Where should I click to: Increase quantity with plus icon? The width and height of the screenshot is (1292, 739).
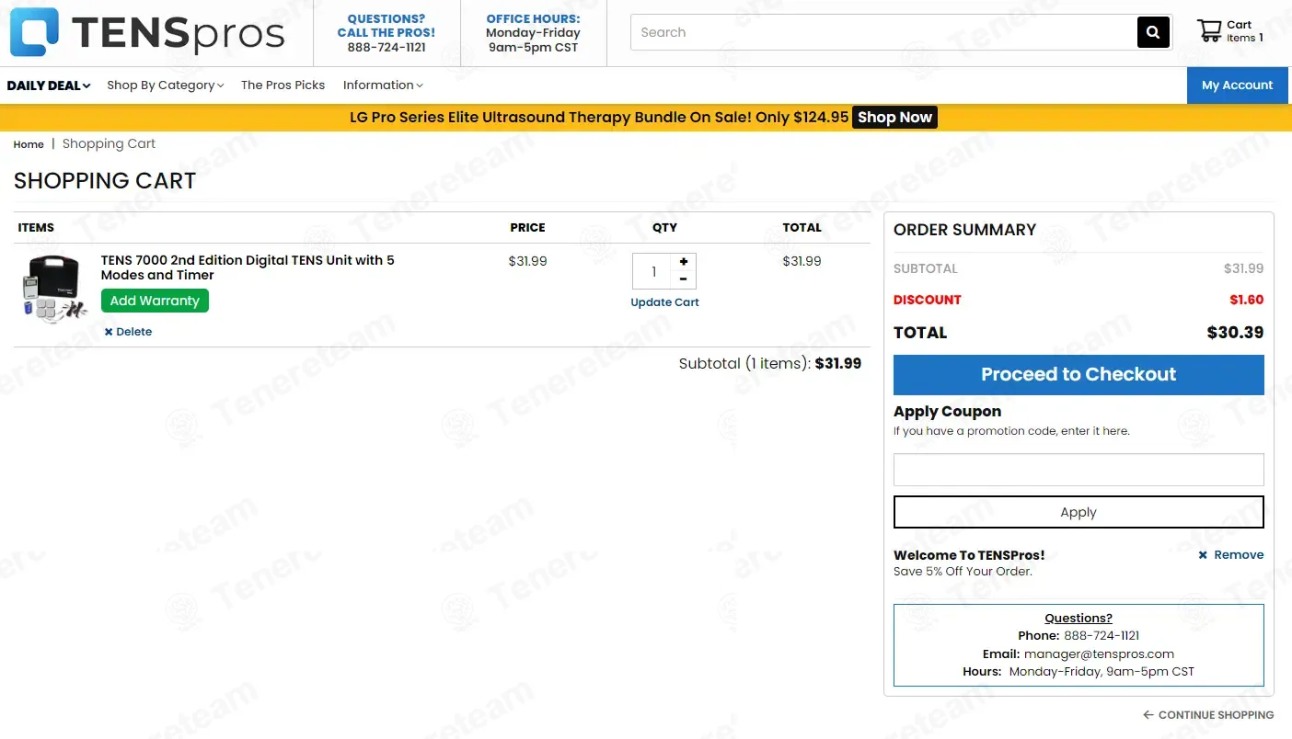[684, 262]
